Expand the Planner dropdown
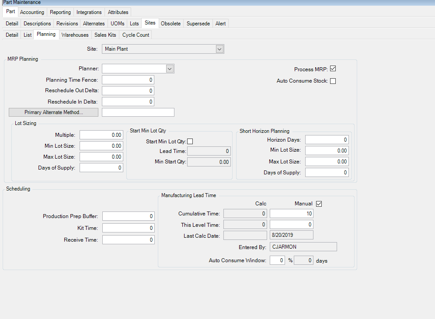Image resolution: width=435 pixels, height=319 pixels. point(170,69)
